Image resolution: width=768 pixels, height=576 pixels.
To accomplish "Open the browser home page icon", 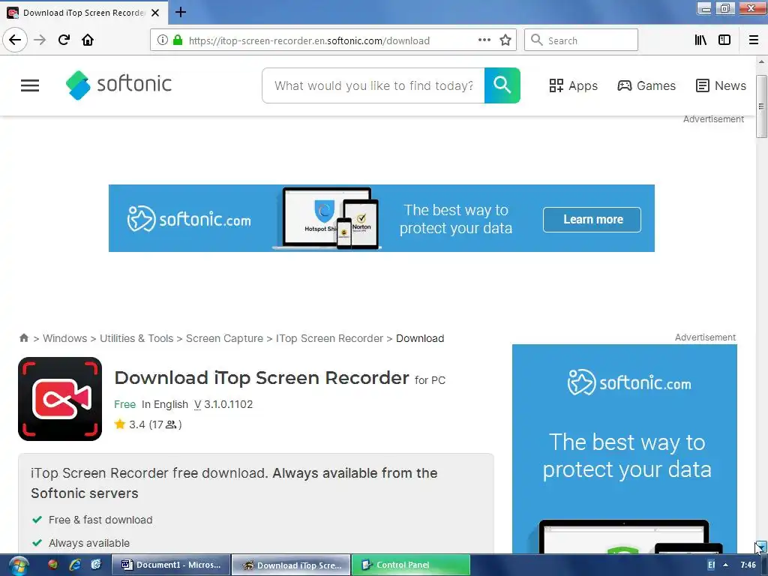I will tap(88, 40).
